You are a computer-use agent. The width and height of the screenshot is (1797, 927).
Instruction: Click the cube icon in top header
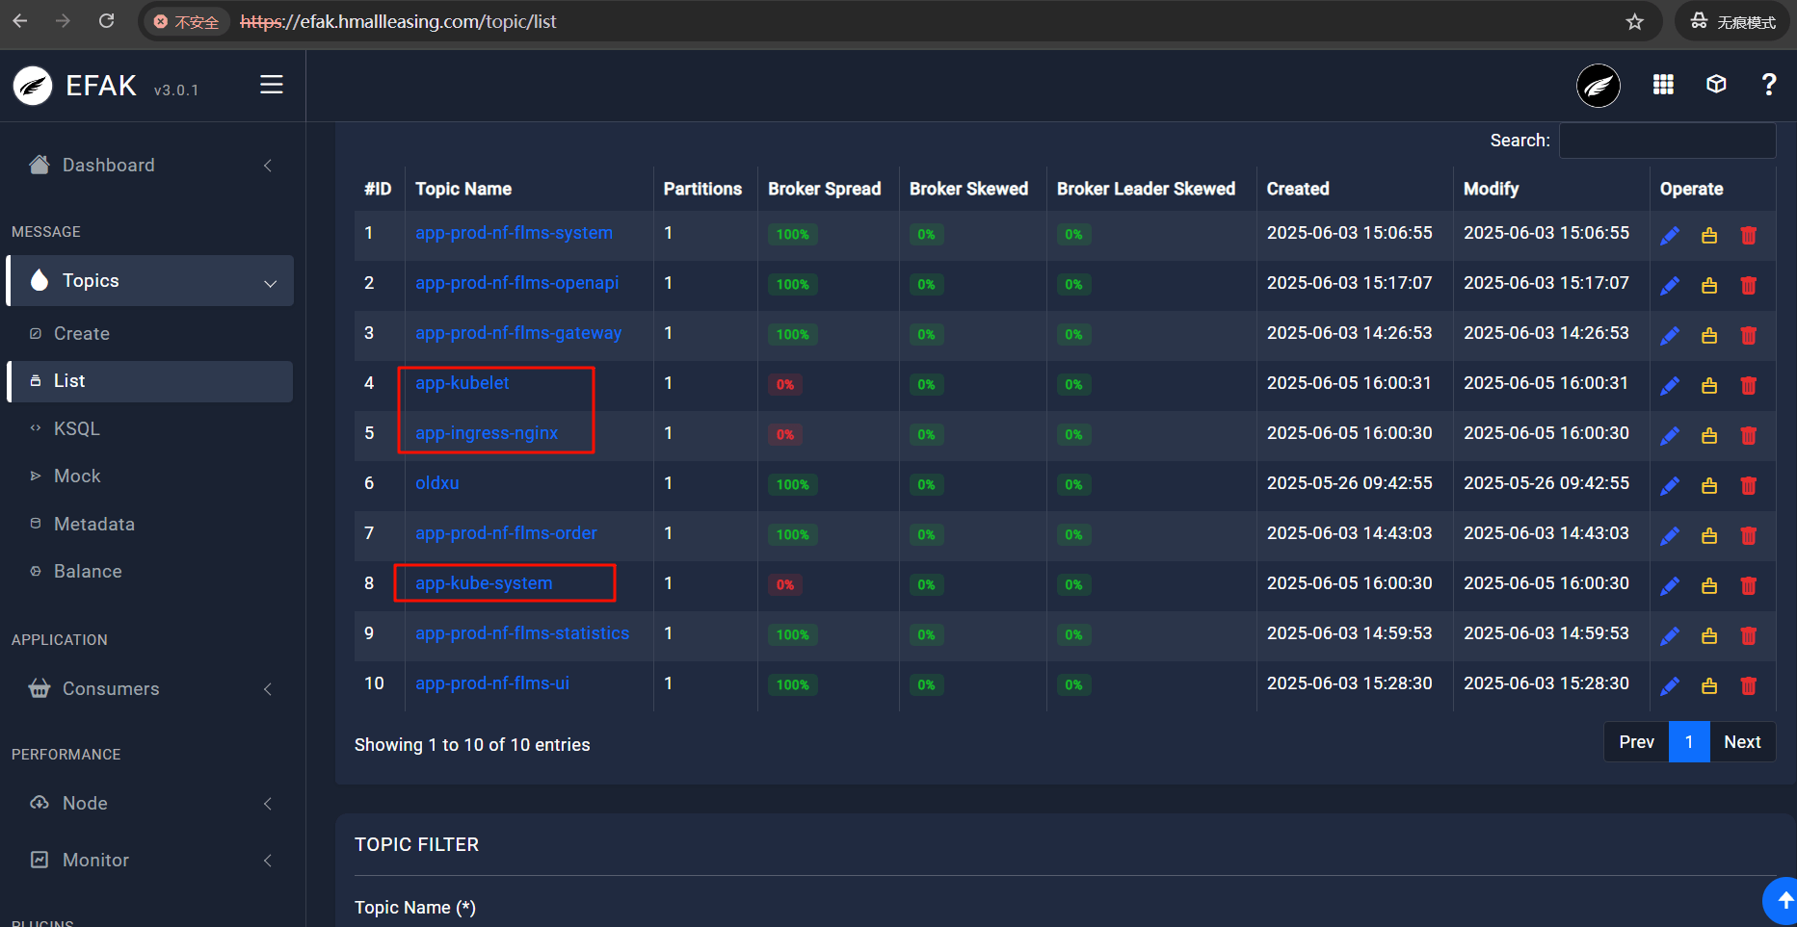[x=1716, y=85]
